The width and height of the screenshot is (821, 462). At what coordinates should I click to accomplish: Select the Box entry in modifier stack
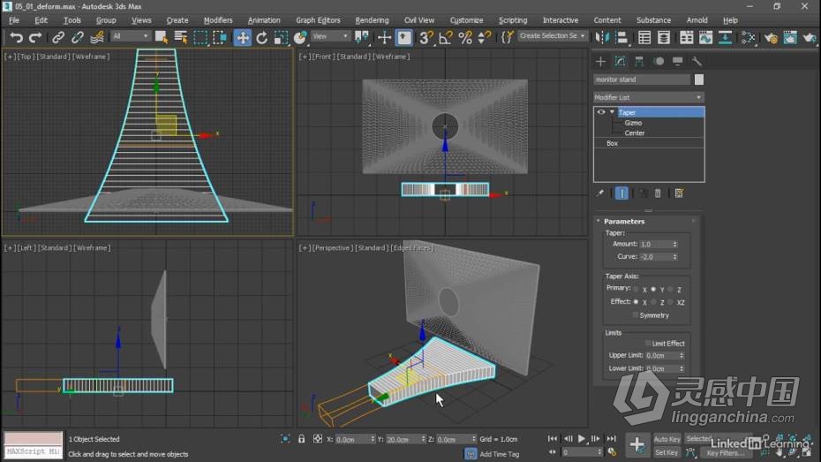click(612, 143)
